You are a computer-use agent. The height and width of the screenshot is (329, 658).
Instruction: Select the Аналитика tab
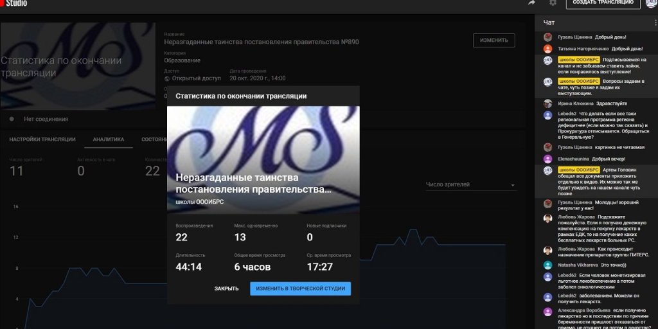pos(108,139)
